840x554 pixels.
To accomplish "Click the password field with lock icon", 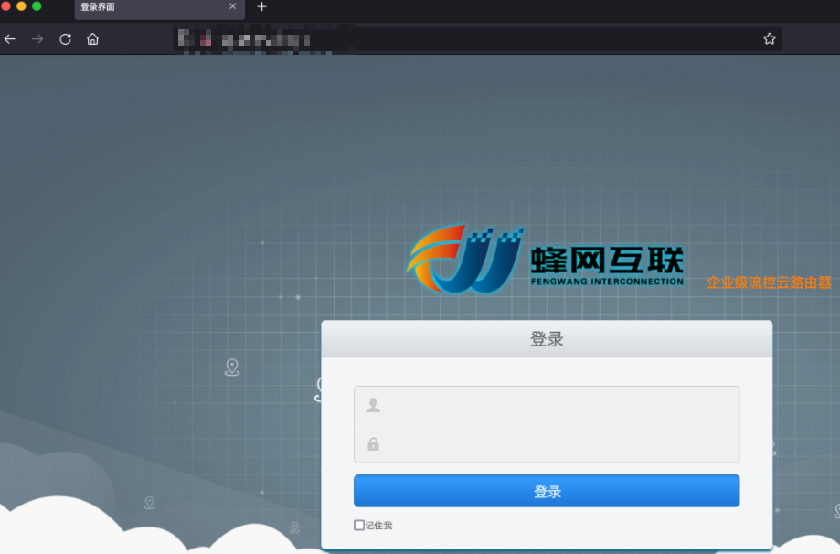I will (x=547, y=443).
